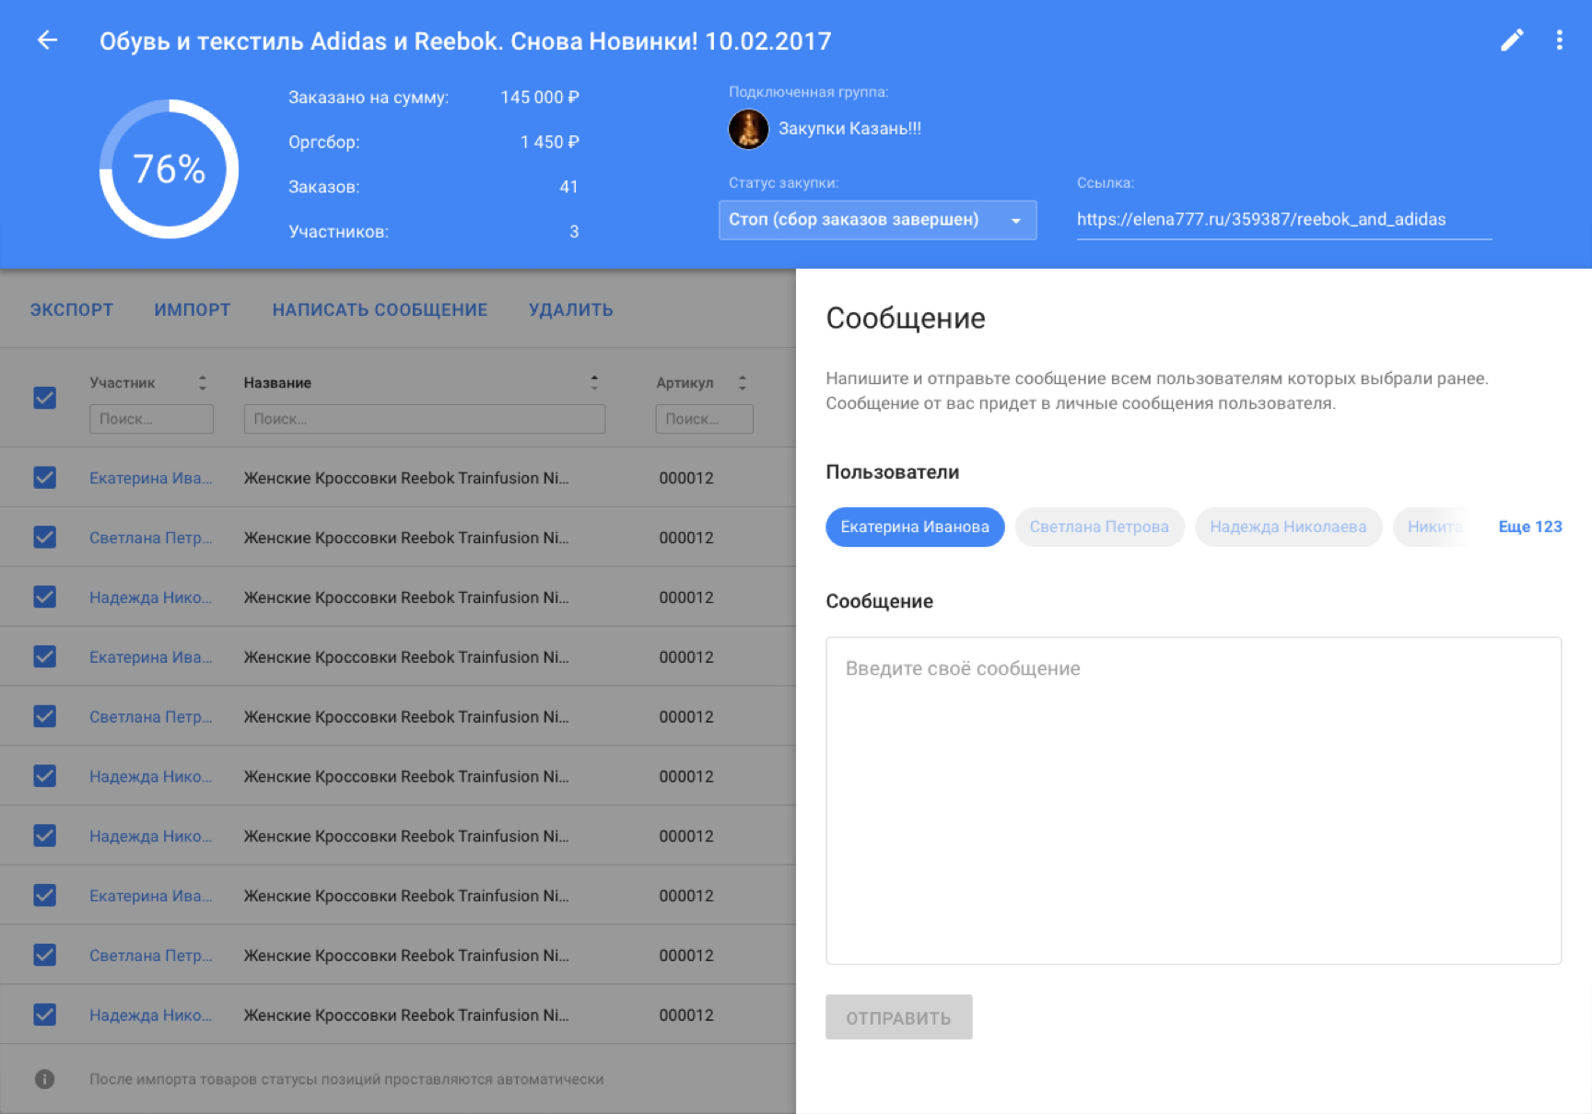Click the message text area
Screen dimensions: 1592x1114
click(1193, 800)
